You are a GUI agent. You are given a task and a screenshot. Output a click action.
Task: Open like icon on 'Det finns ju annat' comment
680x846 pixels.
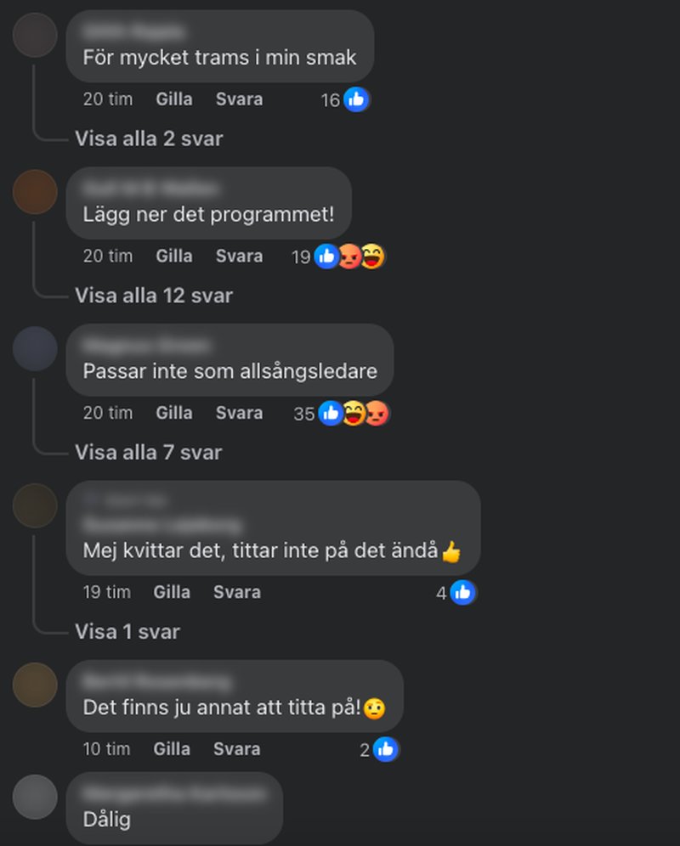pyautogui.click(x=386, y=749)
